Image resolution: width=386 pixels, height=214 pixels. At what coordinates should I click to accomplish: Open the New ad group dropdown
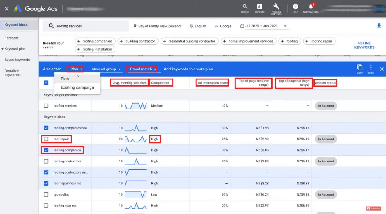[x=106, y=69]
